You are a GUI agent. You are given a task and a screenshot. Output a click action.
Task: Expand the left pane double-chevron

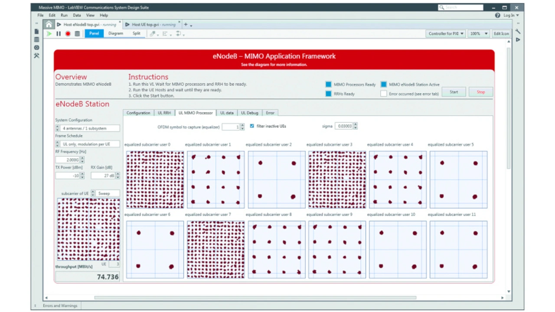36,23
